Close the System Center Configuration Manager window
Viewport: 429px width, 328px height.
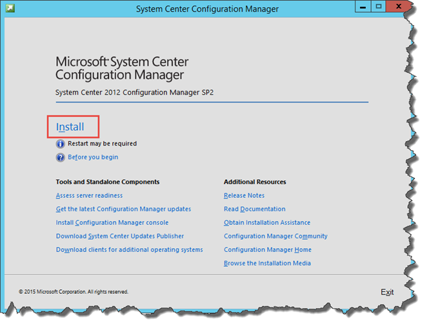pyautogui.click(x=399, y=6)
